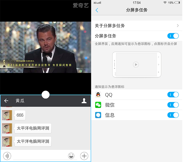
Task: Turn off 微信 floating icon switch
Action: point(173,105)
